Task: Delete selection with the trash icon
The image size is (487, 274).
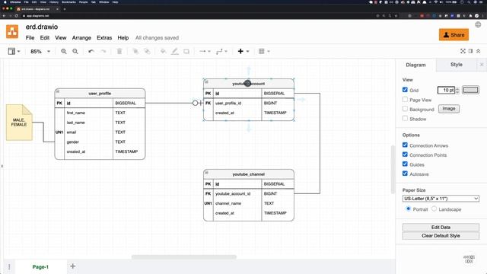Action: (119, 51)
